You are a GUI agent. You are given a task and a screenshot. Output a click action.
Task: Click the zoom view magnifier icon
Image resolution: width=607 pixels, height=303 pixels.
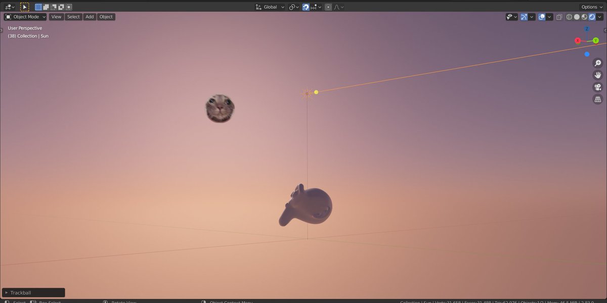pyautogui.click(x=597, y=63)
